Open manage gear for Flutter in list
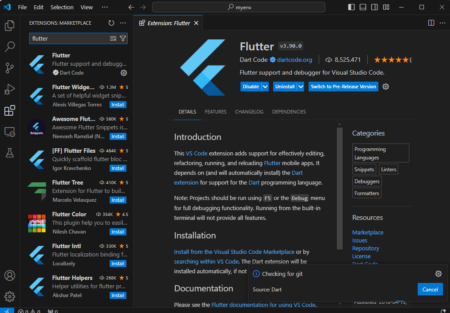The height and width of the screenshot is (313, 450). pos(124,73)
